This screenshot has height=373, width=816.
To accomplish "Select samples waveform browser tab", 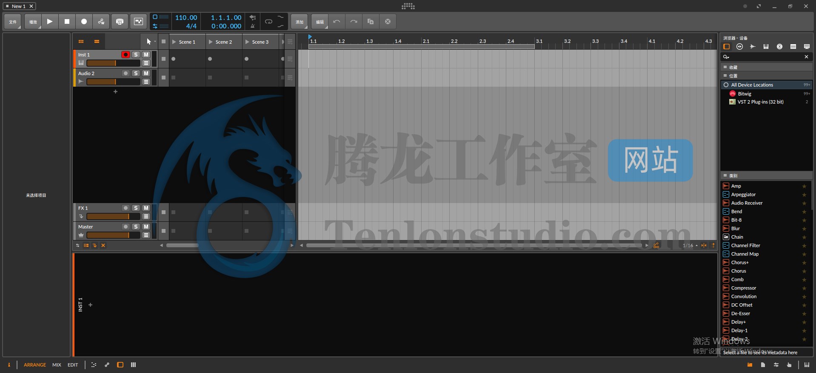I will pyautogui.click(x=753, y=47).
